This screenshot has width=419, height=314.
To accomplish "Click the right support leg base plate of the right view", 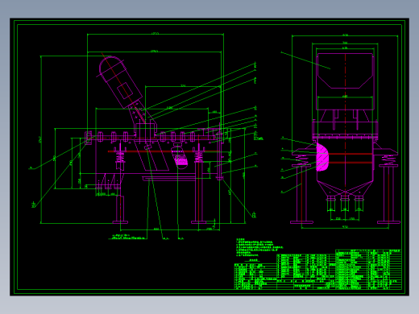I will [388, 222].
